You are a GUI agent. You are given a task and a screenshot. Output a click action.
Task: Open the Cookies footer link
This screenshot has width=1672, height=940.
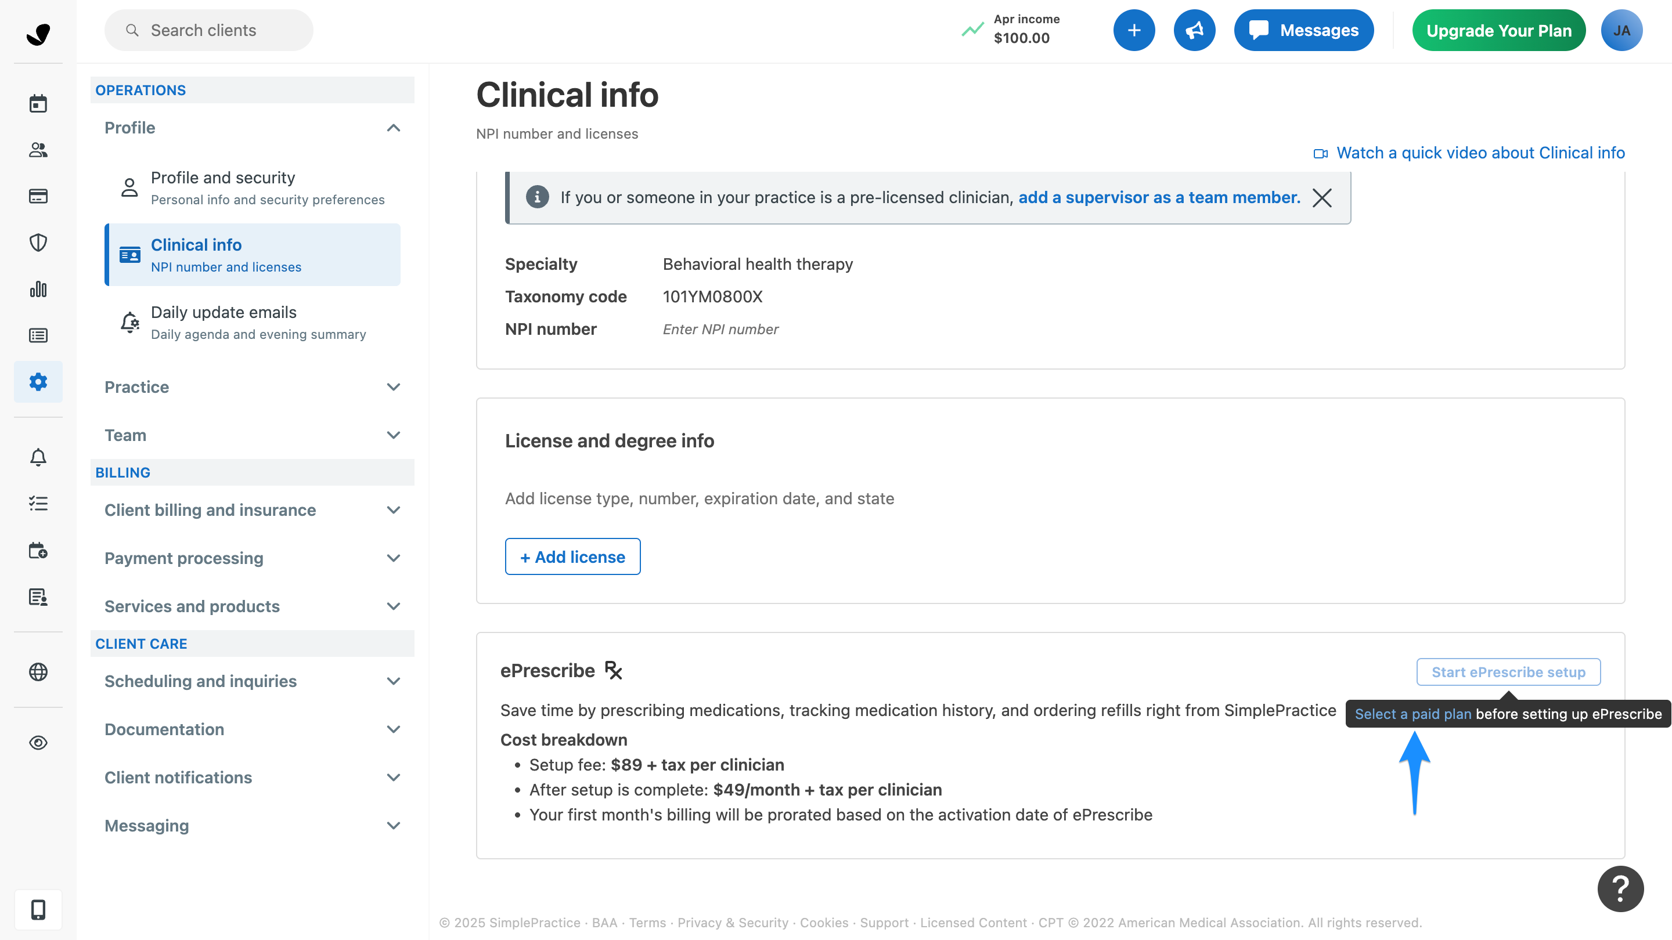pyautogui.click(x=824, y=922)
